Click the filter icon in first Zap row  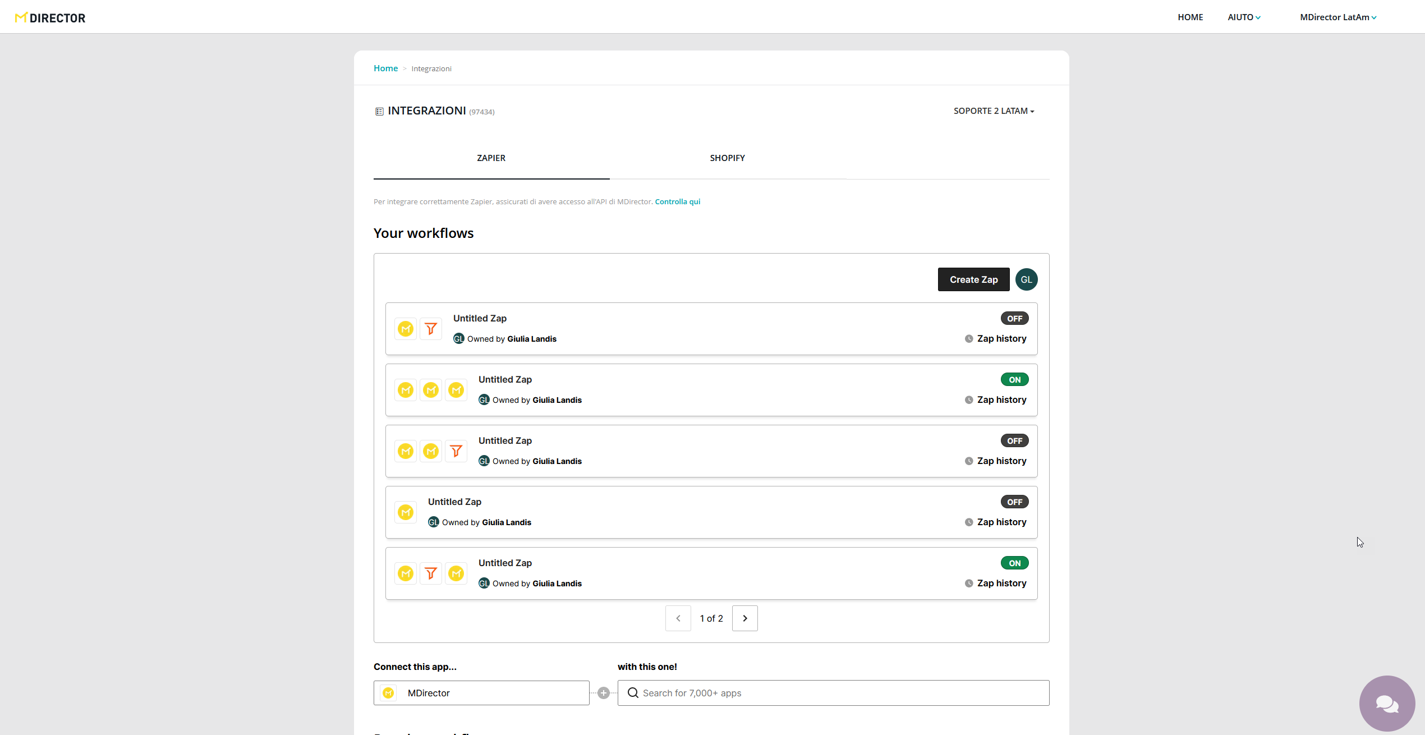point(431,329)
